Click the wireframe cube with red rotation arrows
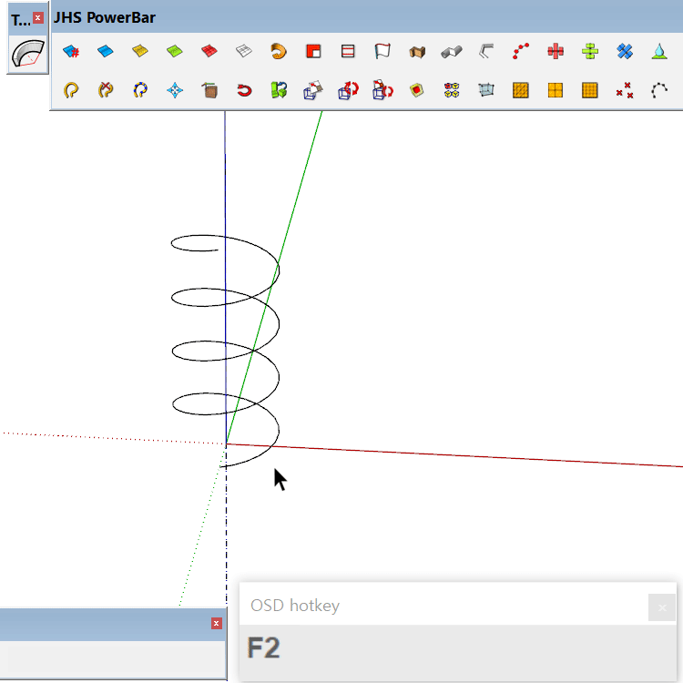The width and height of the screenshot is (683, 683). [348, 90]
